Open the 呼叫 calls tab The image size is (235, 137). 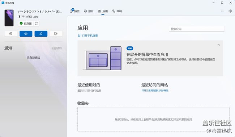pyautogui.click(x=117, y=11)
